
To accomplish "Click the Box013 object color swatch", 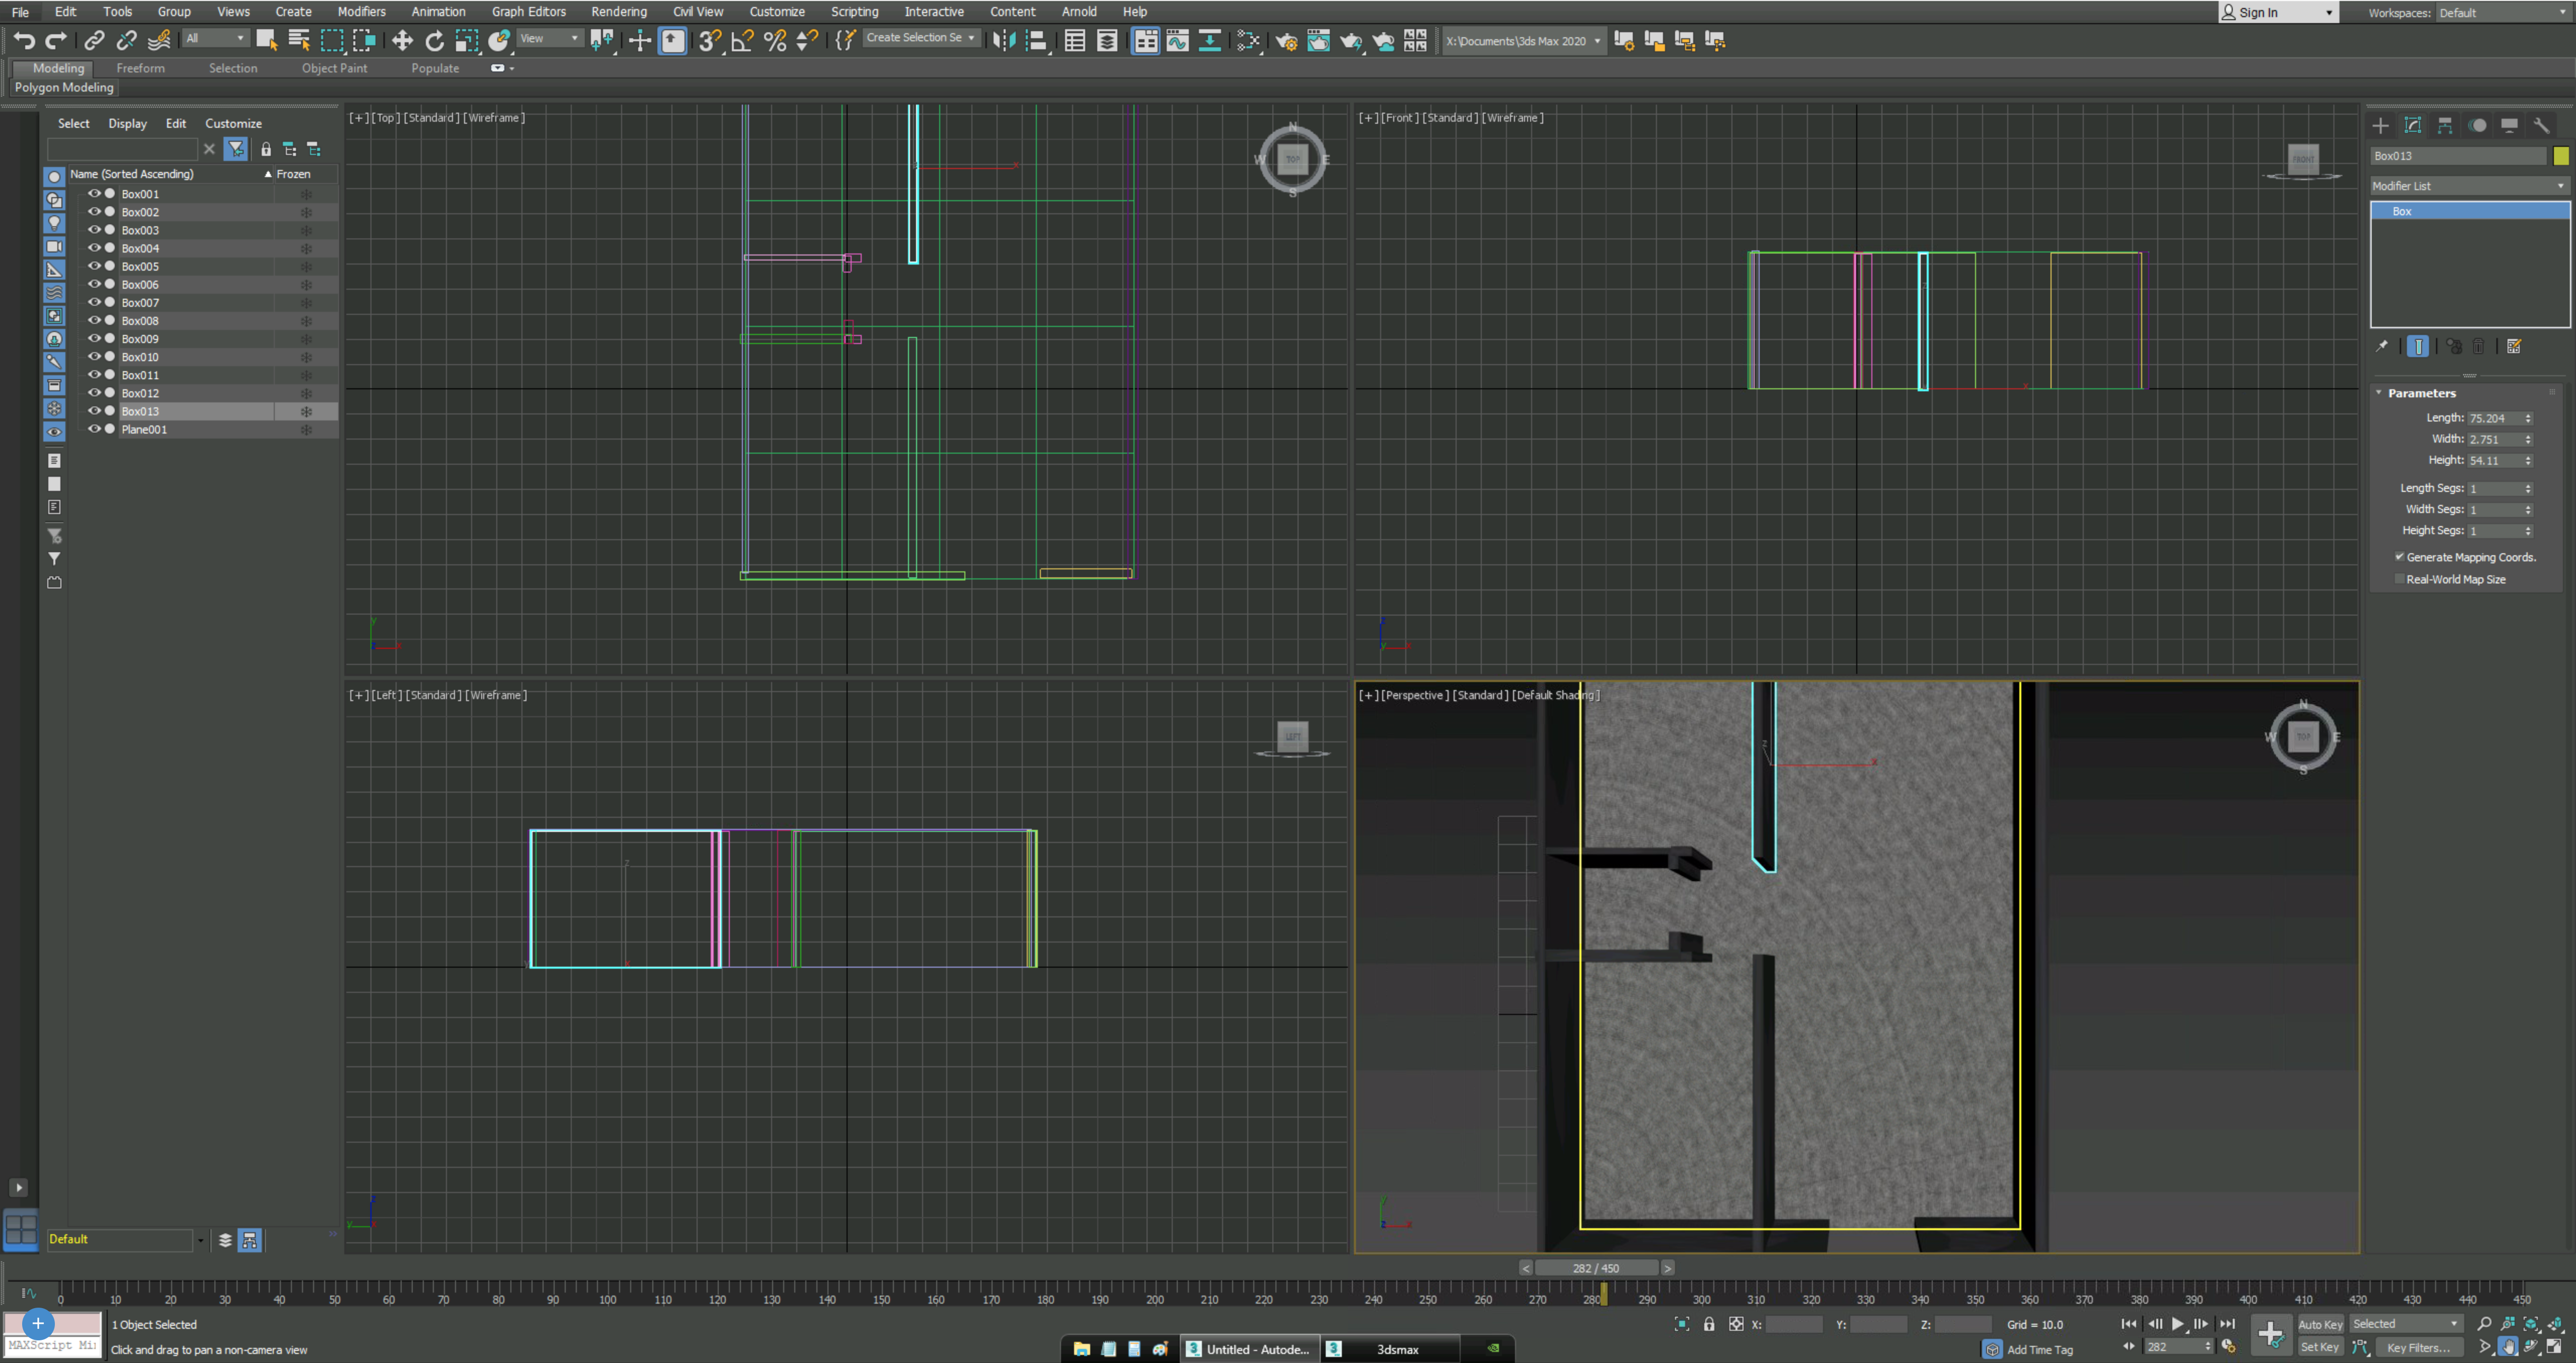I will tap(2561, 156).
